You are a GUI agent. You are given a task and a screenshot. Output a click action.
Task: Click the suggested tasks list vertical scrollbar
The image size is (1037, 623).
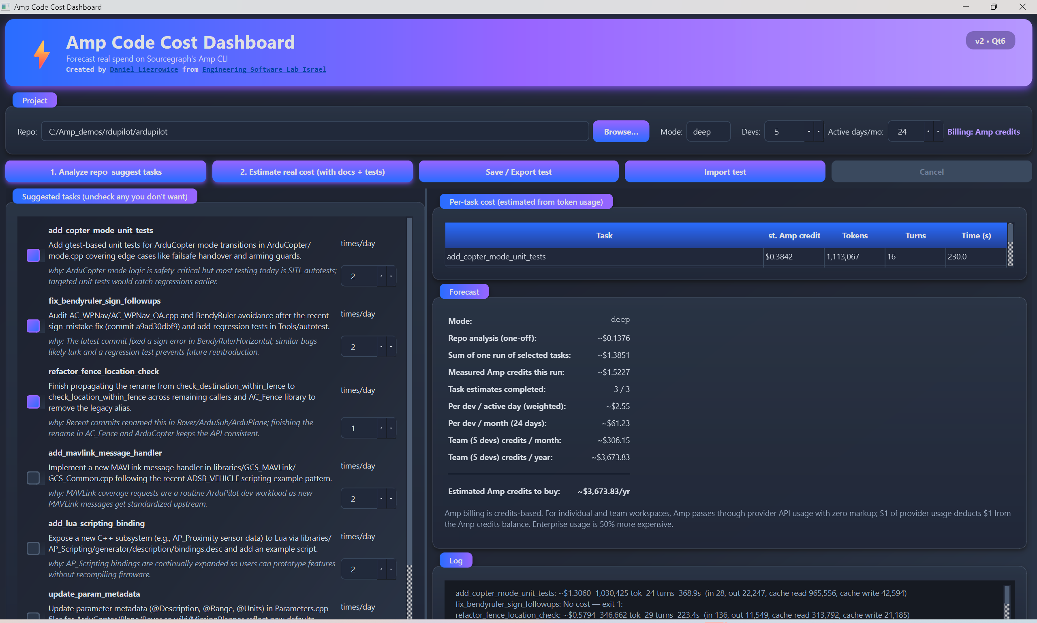409,418
